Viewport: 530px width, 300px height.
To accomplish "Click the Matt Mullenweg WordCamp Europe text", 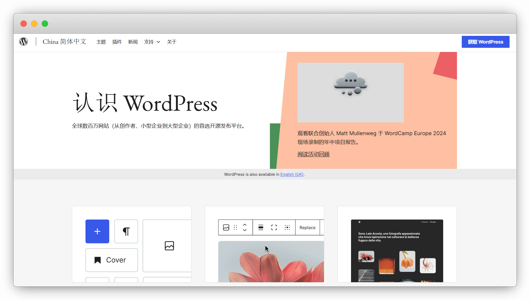I will click(372, 138).
